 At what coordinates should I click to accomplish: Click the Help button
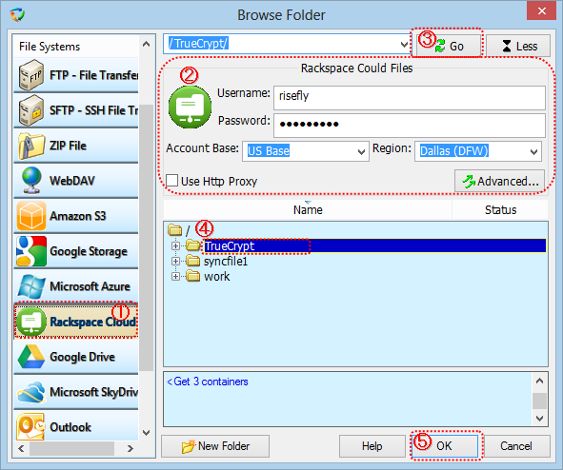372,446
